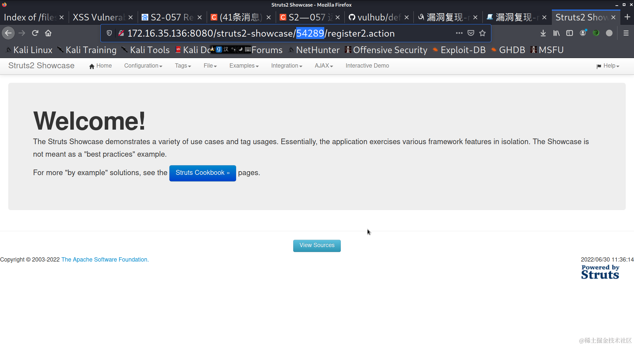Open the browser home page icon
The width and height of the screenshot is (634, 346).
(x=48, y=33)
